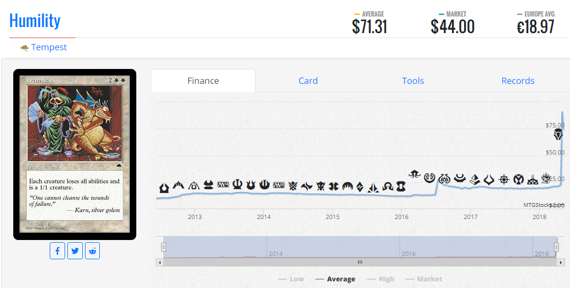This screenshot has width=570, height=288.
Task: Click the Return to Ravnica set marker
Action: pyautogui.click(x=164, y=188)
